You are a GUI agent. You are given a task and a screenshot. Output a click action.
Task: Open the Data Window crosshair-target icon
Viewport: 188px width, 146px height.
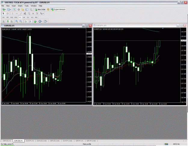[19, 9]
